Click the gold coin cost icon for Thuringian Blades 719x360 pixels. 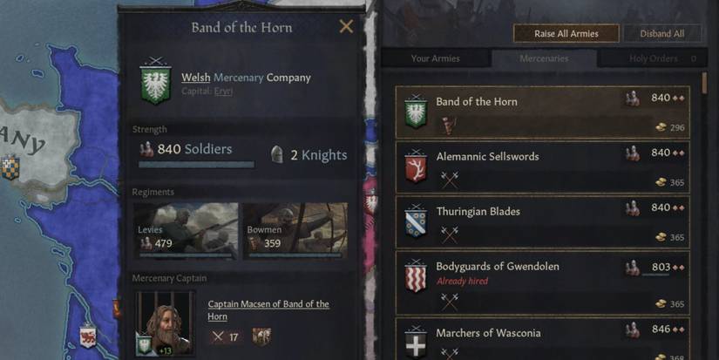tap(660, 237)
